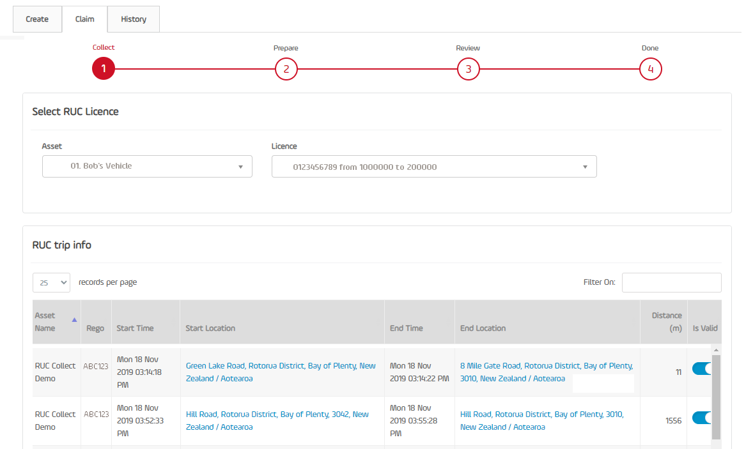Click end time 03:14:22 PM cell
The width and height of the screenshot is (753, 449).
[x=419, y=372]
